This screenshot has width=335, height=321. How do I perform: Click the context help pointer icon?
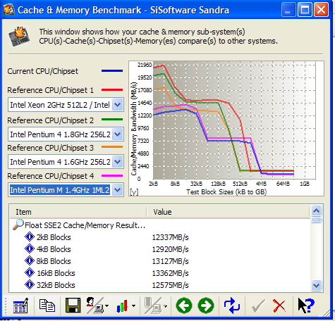pos(306,306)
